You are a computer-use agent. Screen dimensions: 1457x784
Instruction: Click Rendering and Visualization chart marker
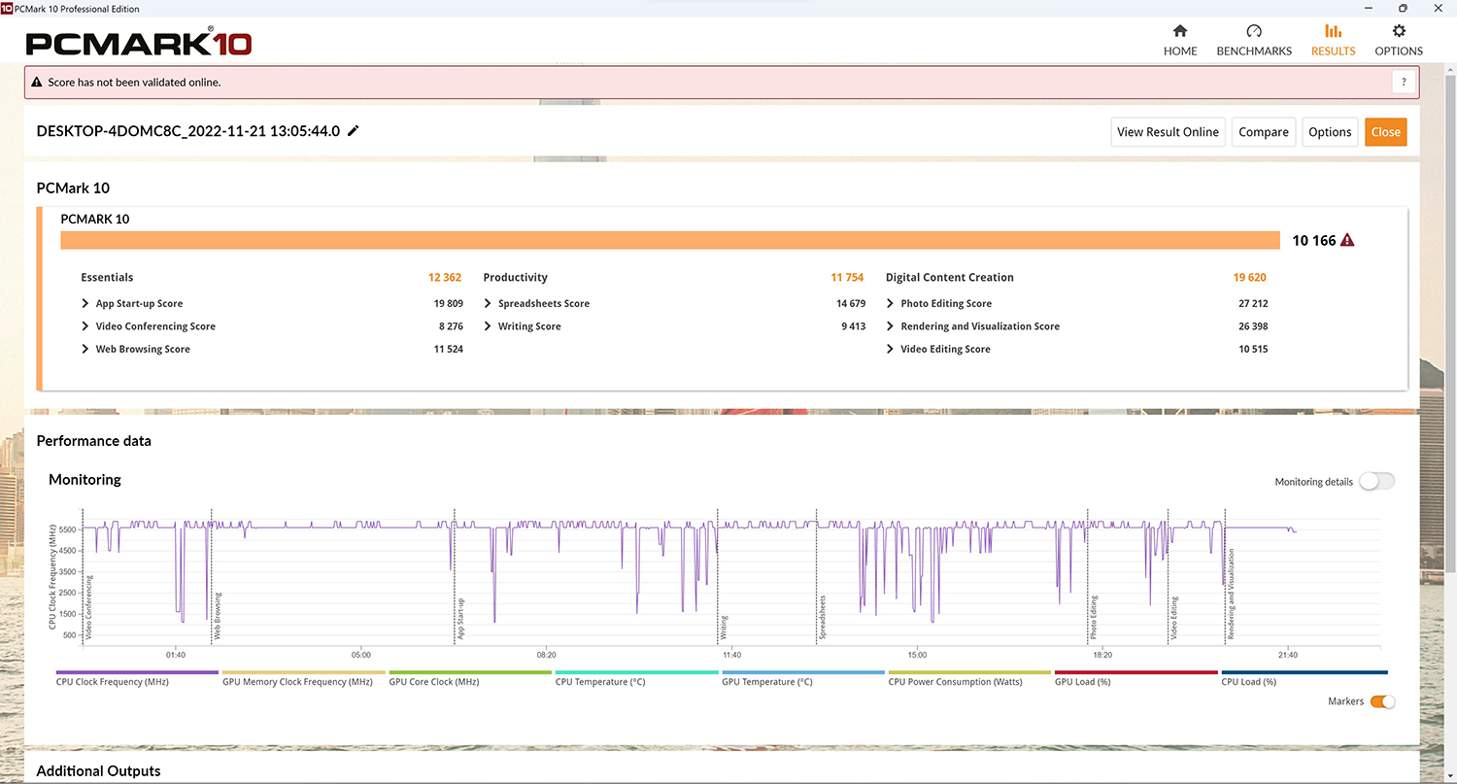click(x=1231, y=594)
